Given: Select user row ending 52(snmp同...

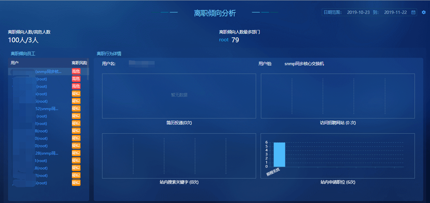Looking at the screenshot, I should (x=47, y=109).
